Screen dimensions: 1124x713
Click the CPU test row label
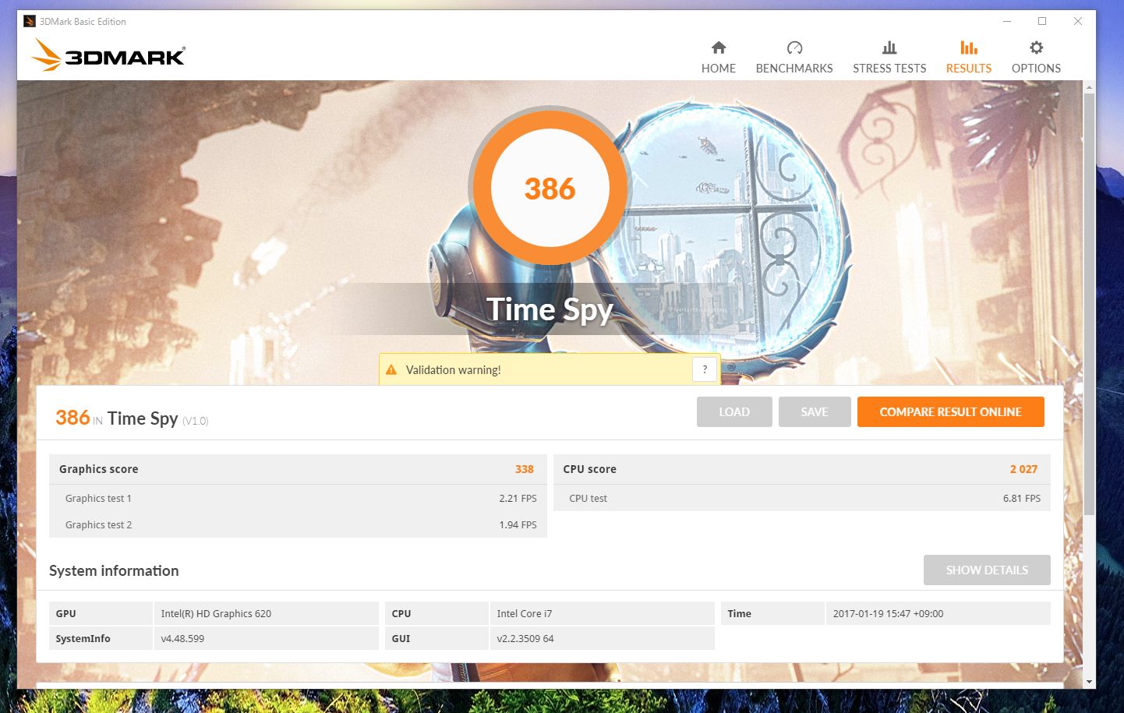pos(588,499)
